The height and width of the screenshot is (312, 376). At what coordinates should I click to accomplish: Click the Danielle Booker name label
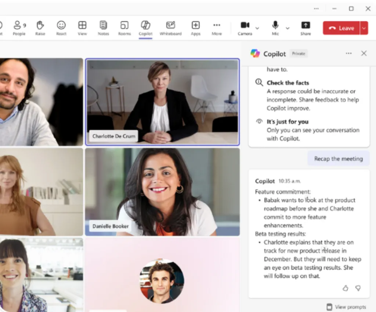pos(110,226)
